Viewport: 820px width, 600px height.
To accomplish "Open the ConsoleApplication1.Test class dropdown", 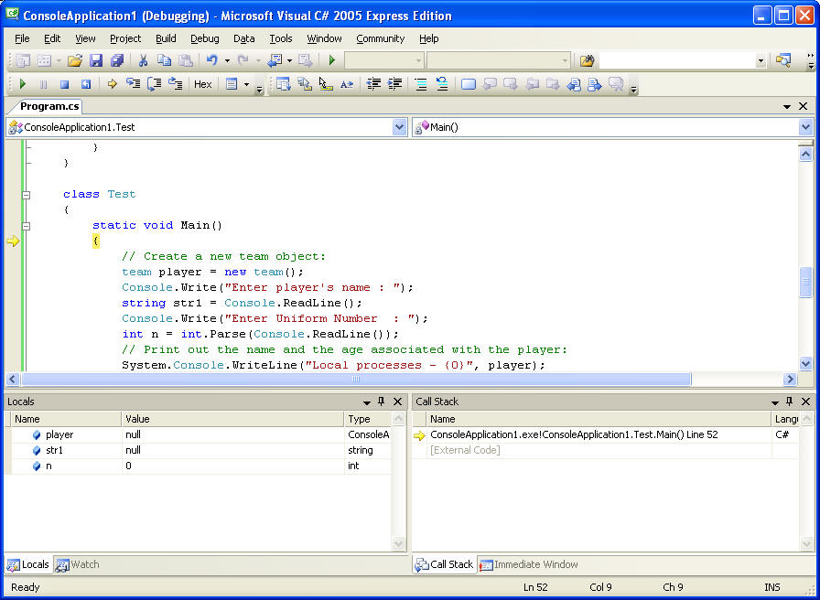I will point(399,127).
